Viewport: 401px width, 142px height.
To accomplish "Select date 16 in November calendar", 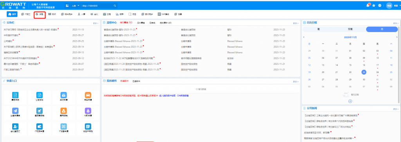I will 364,65.
